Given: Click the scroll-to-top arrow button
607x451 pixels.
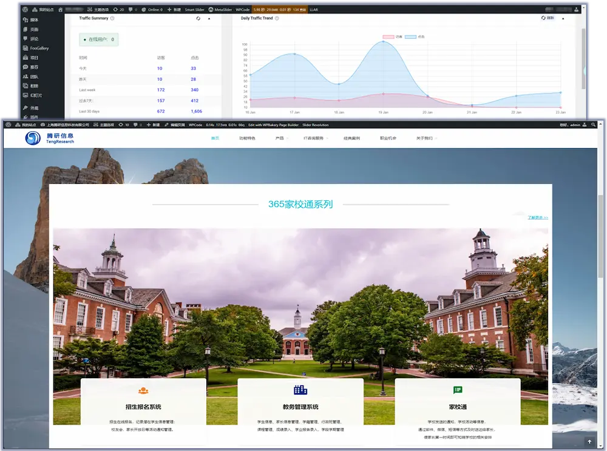Looking at the screenshot, I should point(589,441).
